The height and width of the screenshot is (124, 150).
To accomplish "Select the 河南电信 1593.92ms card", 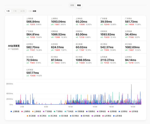I will point(109,35).
